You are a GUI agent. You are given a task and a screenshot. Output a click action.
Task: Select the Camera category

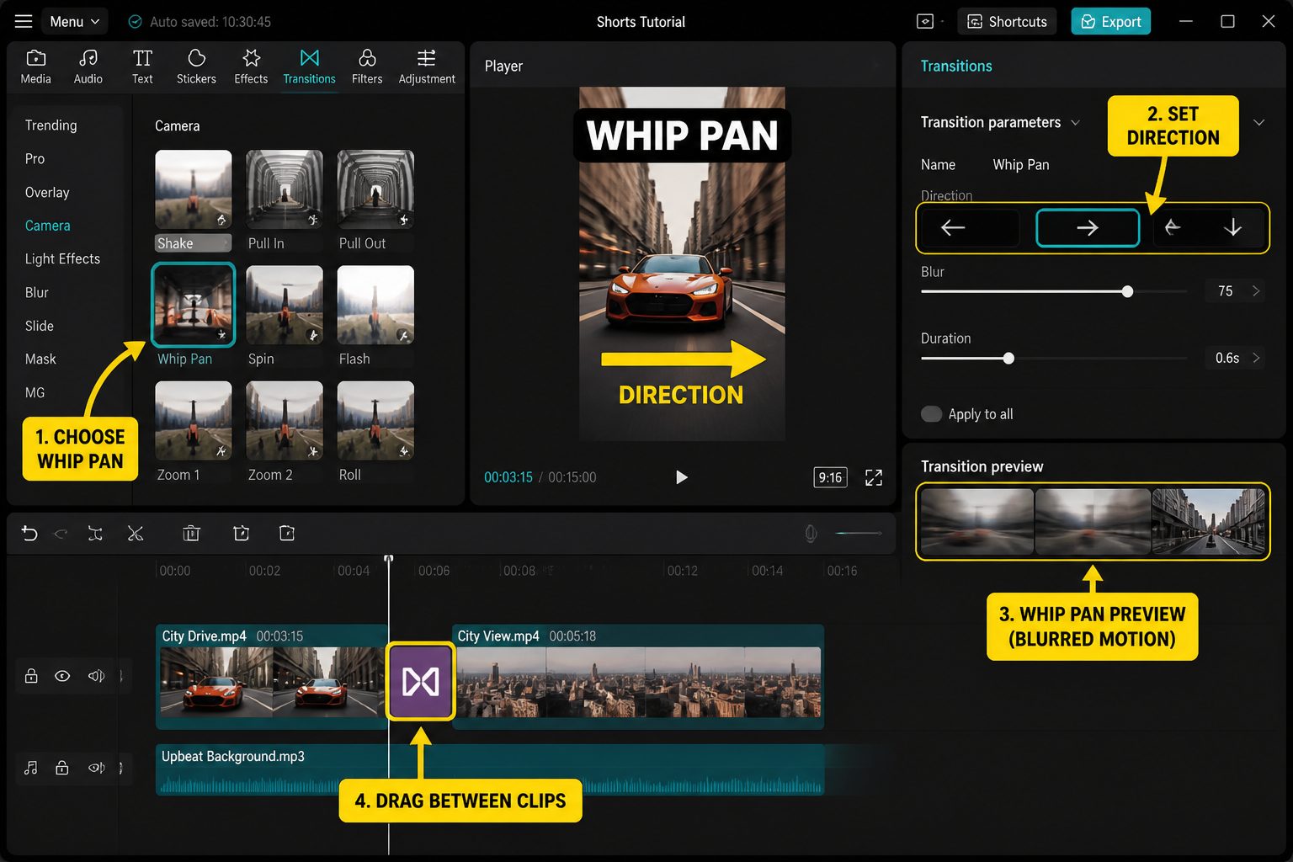pyautogui.click(x=48, y=226)
